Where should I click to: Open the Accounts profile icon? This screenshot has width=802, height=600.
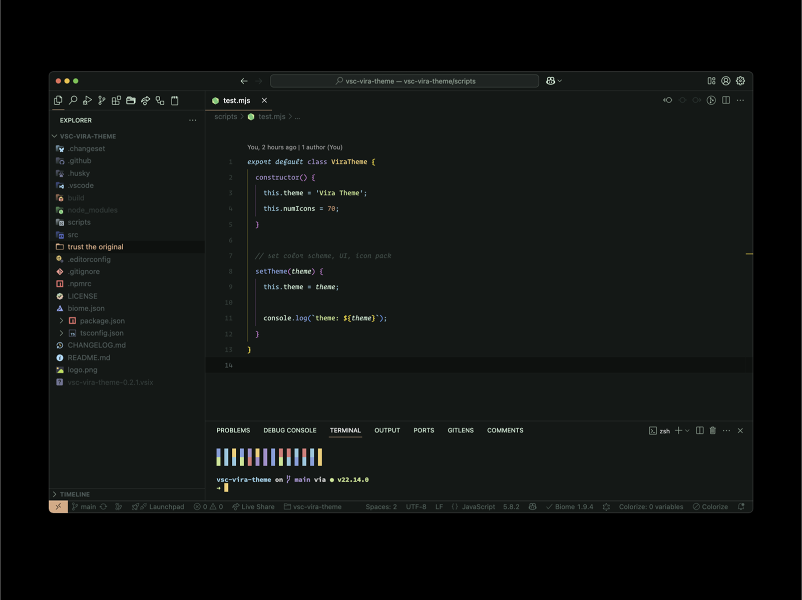(x=726, y=81)
